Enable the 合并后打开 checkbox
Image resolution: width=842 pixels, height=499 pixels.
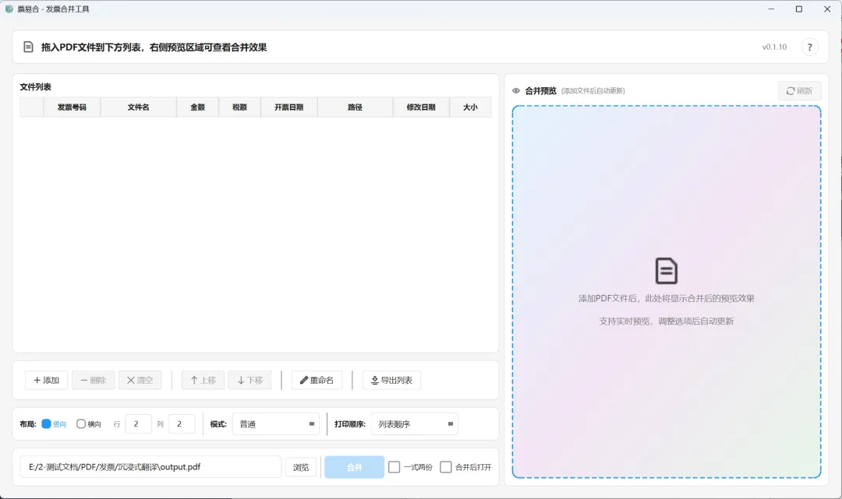(x=446, y=467)
